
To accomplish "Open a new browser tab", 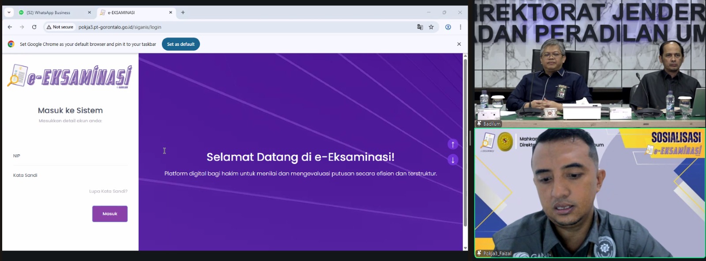I will click(183, 12).
